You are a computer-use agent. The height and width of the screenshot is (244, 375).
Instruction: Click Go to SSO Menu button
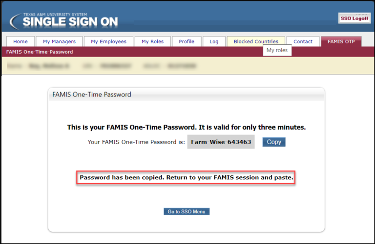tap(187, 212)
